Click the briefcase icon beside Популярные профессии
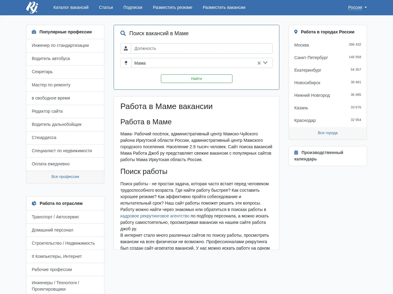 coord(34,32)
